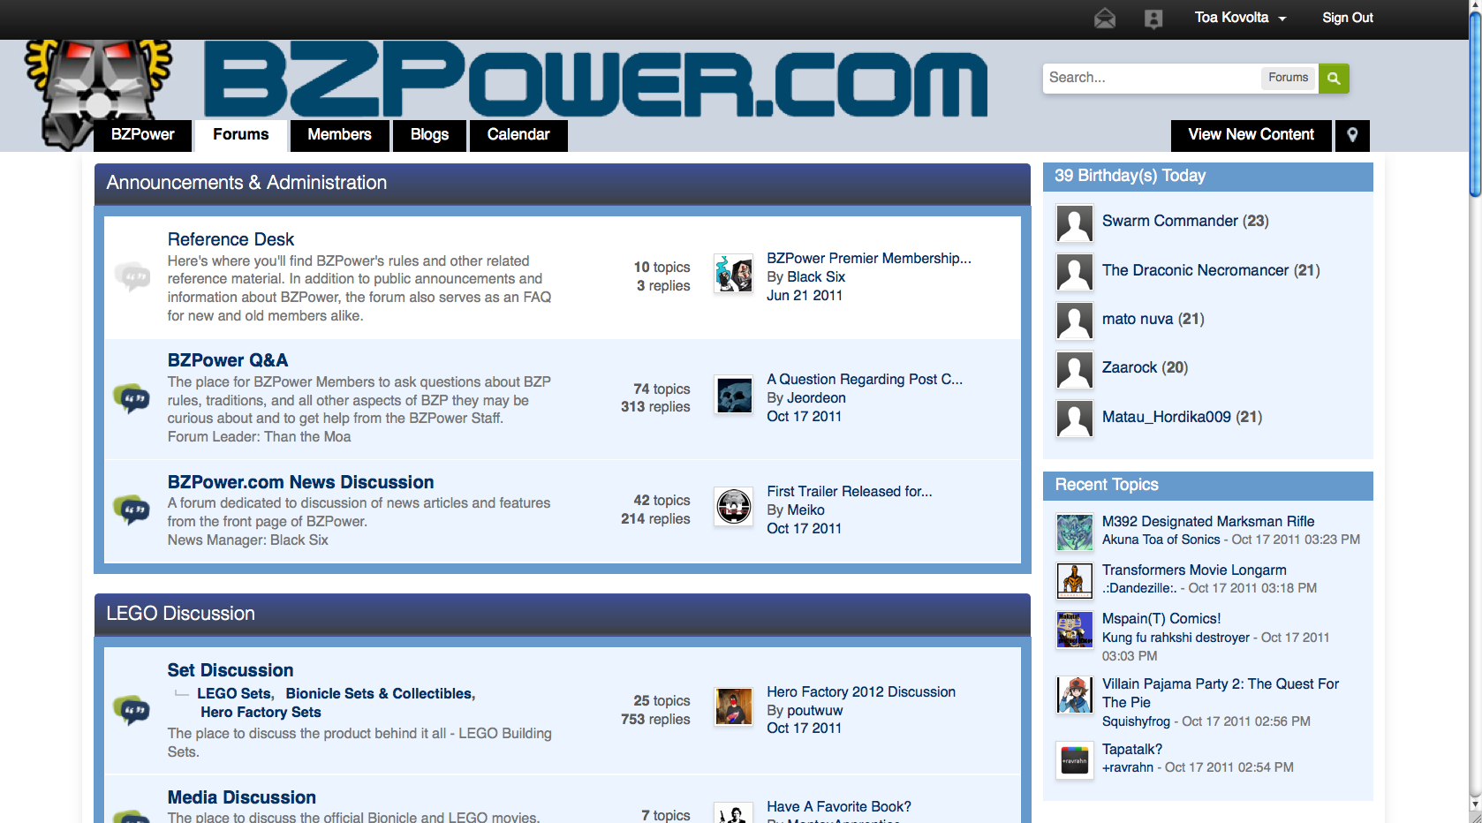Open the Calendar tab
This screenshot has width=1482, height=823.
518,135
